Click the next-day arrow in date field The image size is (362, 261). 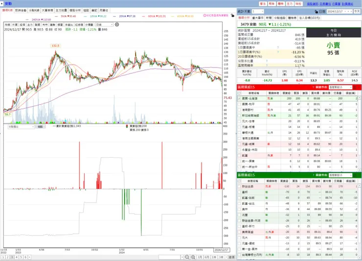point(351,11)
